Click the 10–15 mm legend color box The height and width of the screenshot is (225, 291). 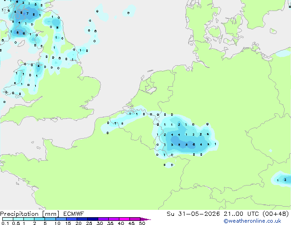pyautogui.click(x=61, y=219)
